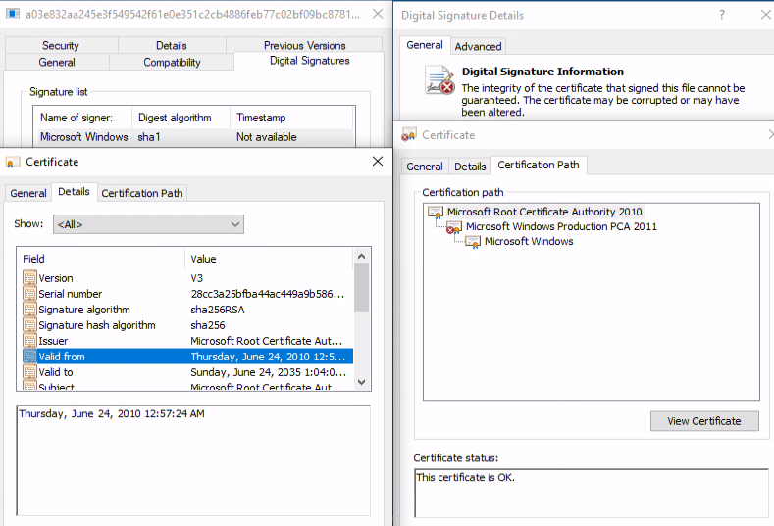Click the Issuer field icon

coord(29,341)
